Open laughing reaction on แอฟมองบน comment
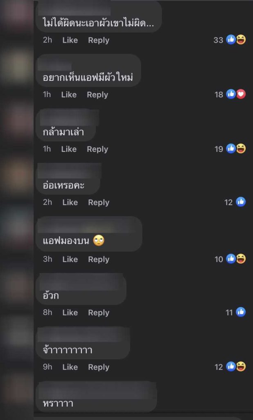The image size is (253, 420). tap(241, 259)
